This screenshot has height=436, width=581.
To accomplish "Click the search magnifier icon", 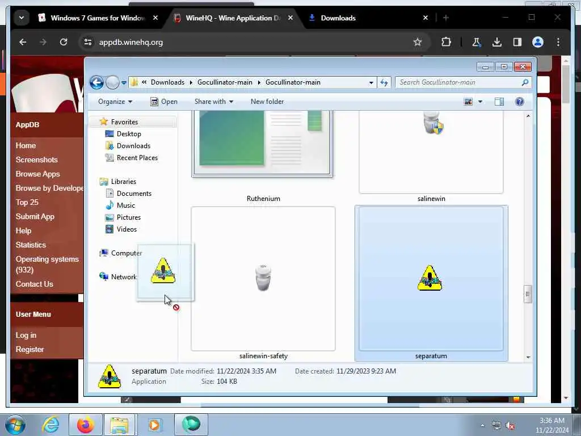I will click(x=525, y=82).
